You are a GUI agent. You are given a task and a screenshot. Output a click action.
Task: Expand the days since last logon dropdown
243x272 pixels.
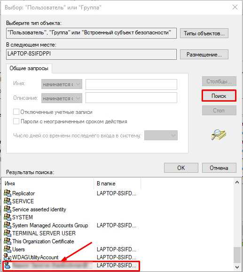coord(161,136)
